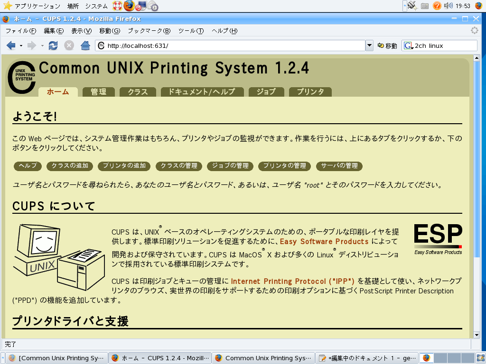Open the 表示(V) menu

[x=82, y=31]
